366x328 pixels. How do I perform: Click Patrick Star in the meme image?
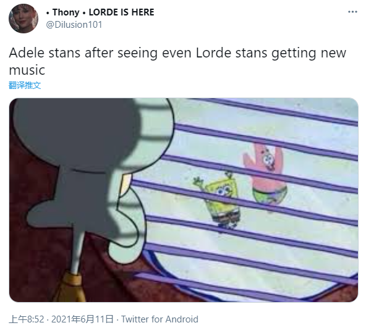click(x=266, y=174)
